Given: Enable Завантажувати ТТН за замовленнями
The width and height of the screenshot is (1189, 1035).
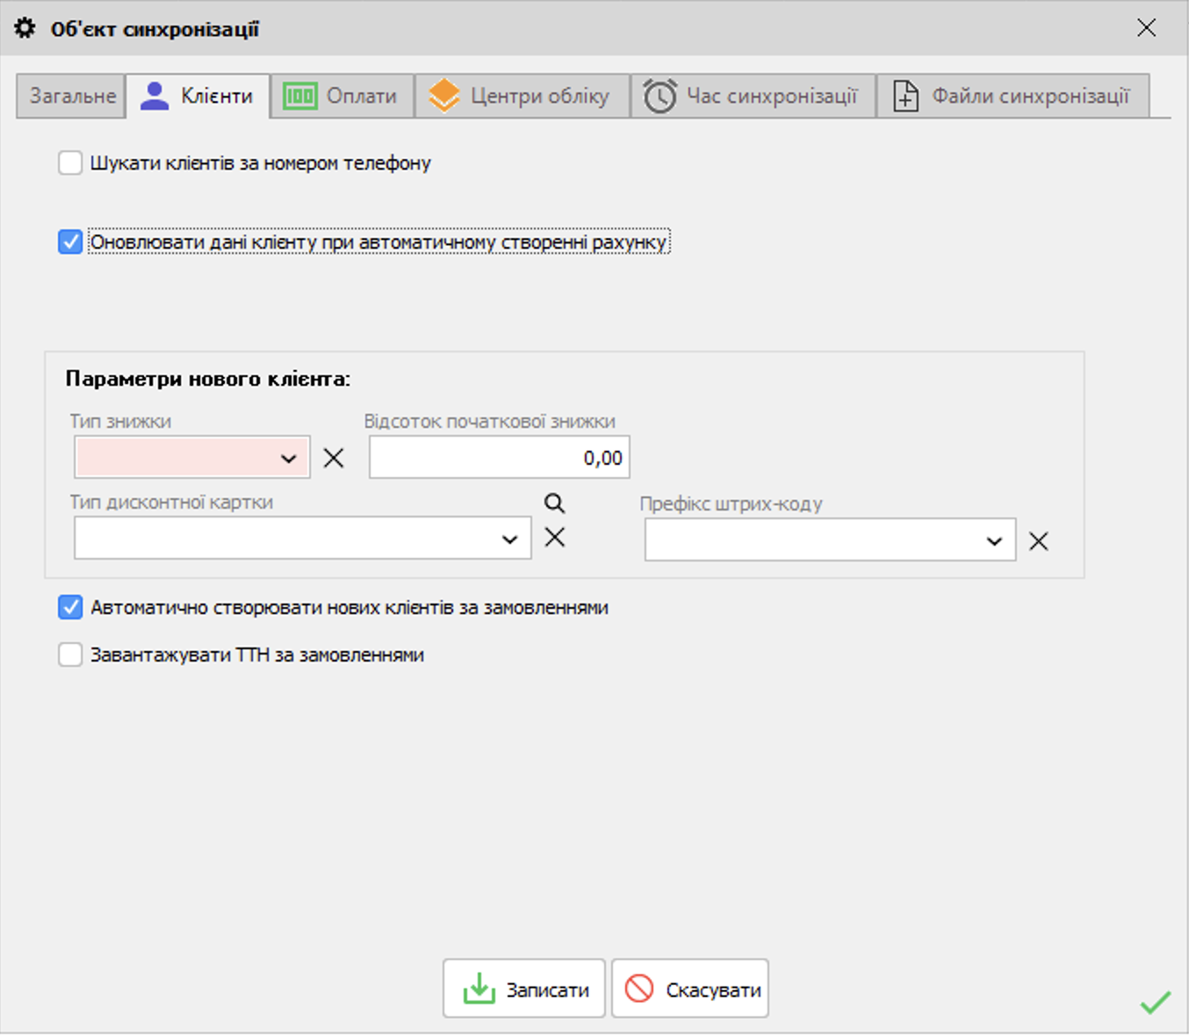Looking at the screenshot, I should point(70,655).
